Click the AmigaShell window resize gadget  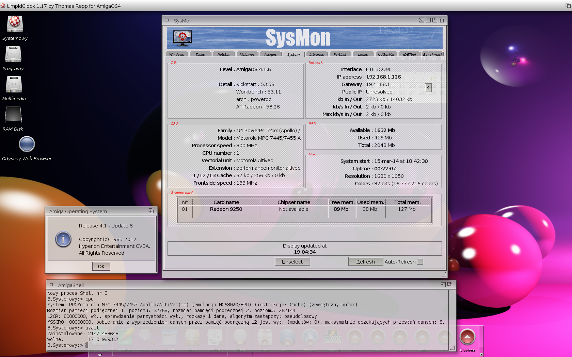point(452,347)
